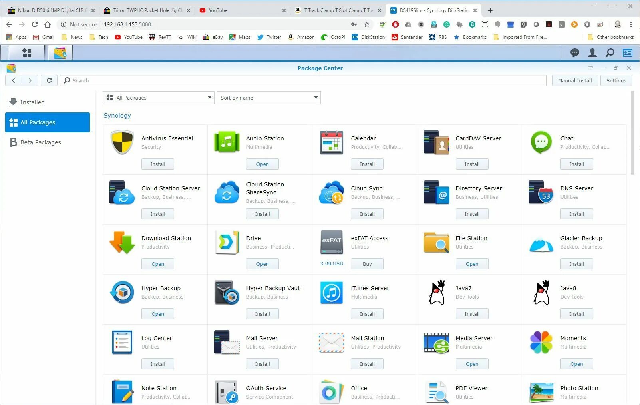Buy the exFAT Access package

[367, 264]
